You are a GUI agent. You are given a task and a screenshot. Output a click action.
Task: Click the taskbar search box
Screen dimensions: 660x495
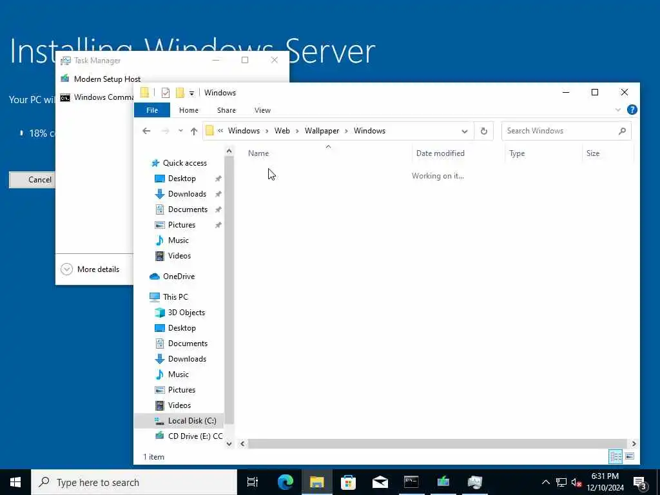click(x=134, y=482)
